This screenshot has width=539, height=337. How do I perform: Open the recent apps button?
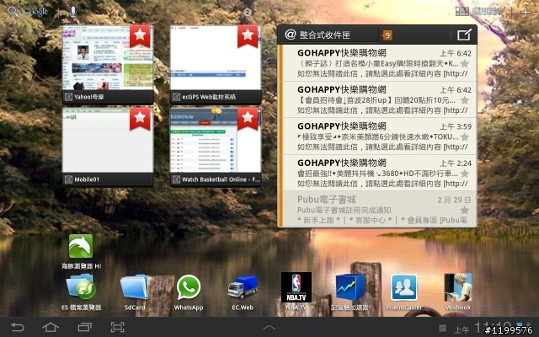point(84,327)
